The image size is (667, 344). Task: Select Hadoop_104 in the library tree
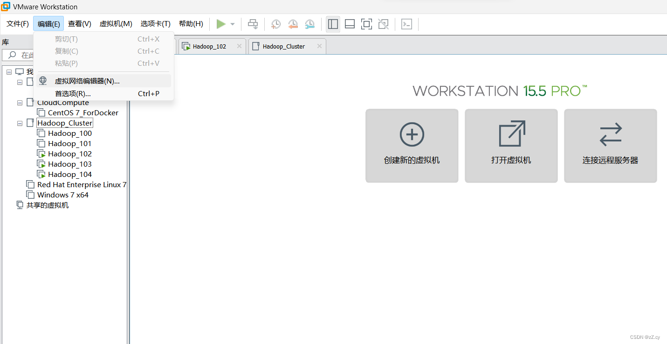[70, 175]
